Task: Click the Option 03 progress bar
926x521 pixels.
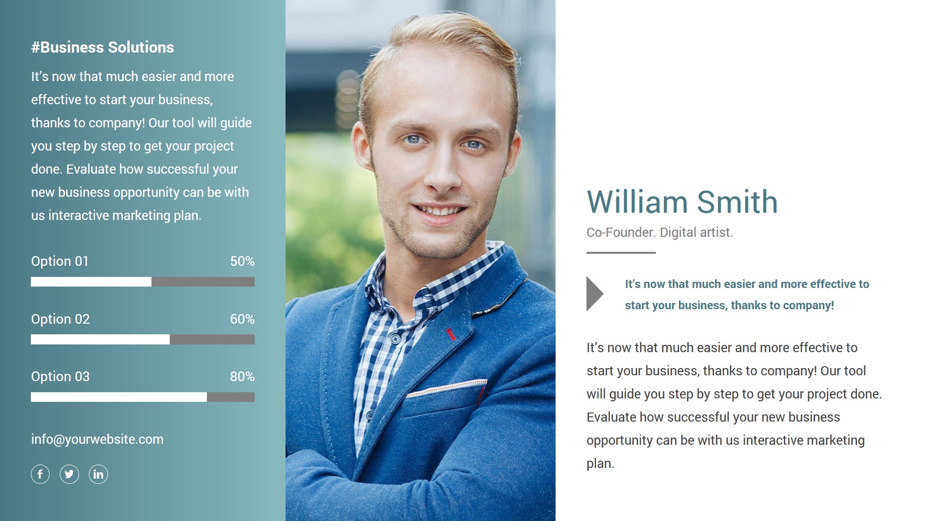Action: [143, 397]
